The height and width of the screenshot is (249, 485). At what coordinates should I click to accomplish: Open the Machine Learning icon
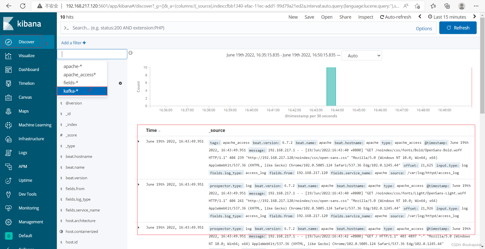pos(9,125)
